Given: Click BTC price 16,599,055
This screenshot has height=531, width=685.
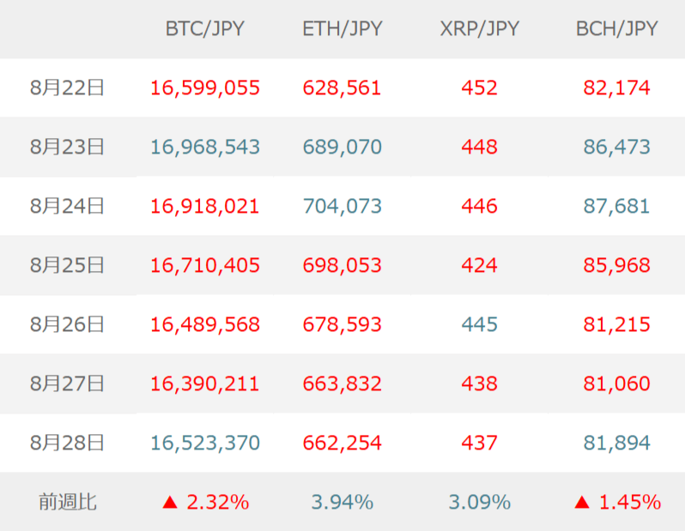Looking at the screenshot, I should [204, 87].
